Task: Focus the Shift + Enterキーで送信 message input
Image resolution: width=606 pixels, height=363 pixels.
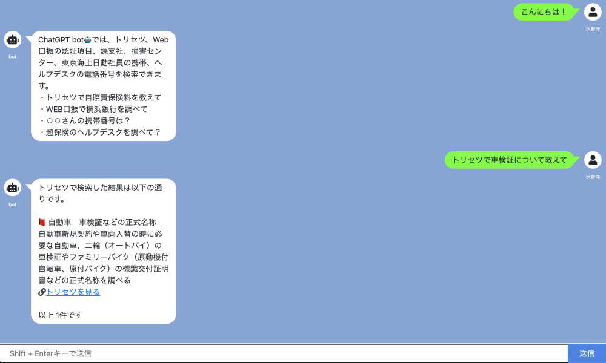Action: coord(284,353)
